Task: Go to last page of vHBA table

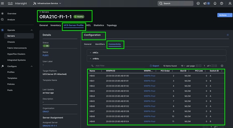Action: (216, 66)
